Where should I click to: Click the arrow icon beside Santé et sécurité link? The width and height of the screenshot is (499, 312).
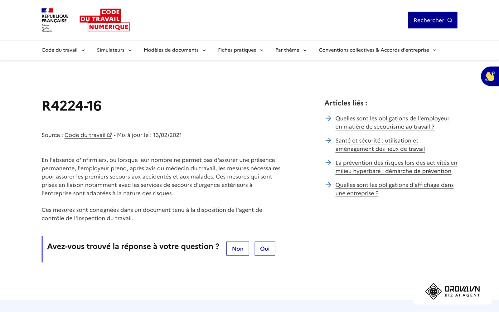point(328,140)
